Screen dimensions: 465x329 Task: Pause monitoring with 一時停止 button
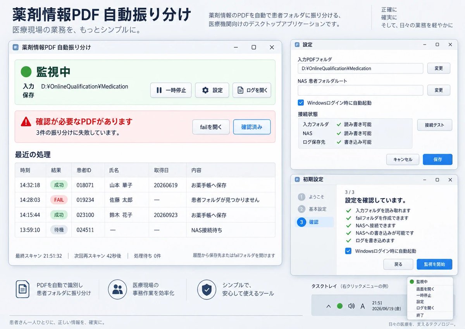tap(171, 90)
